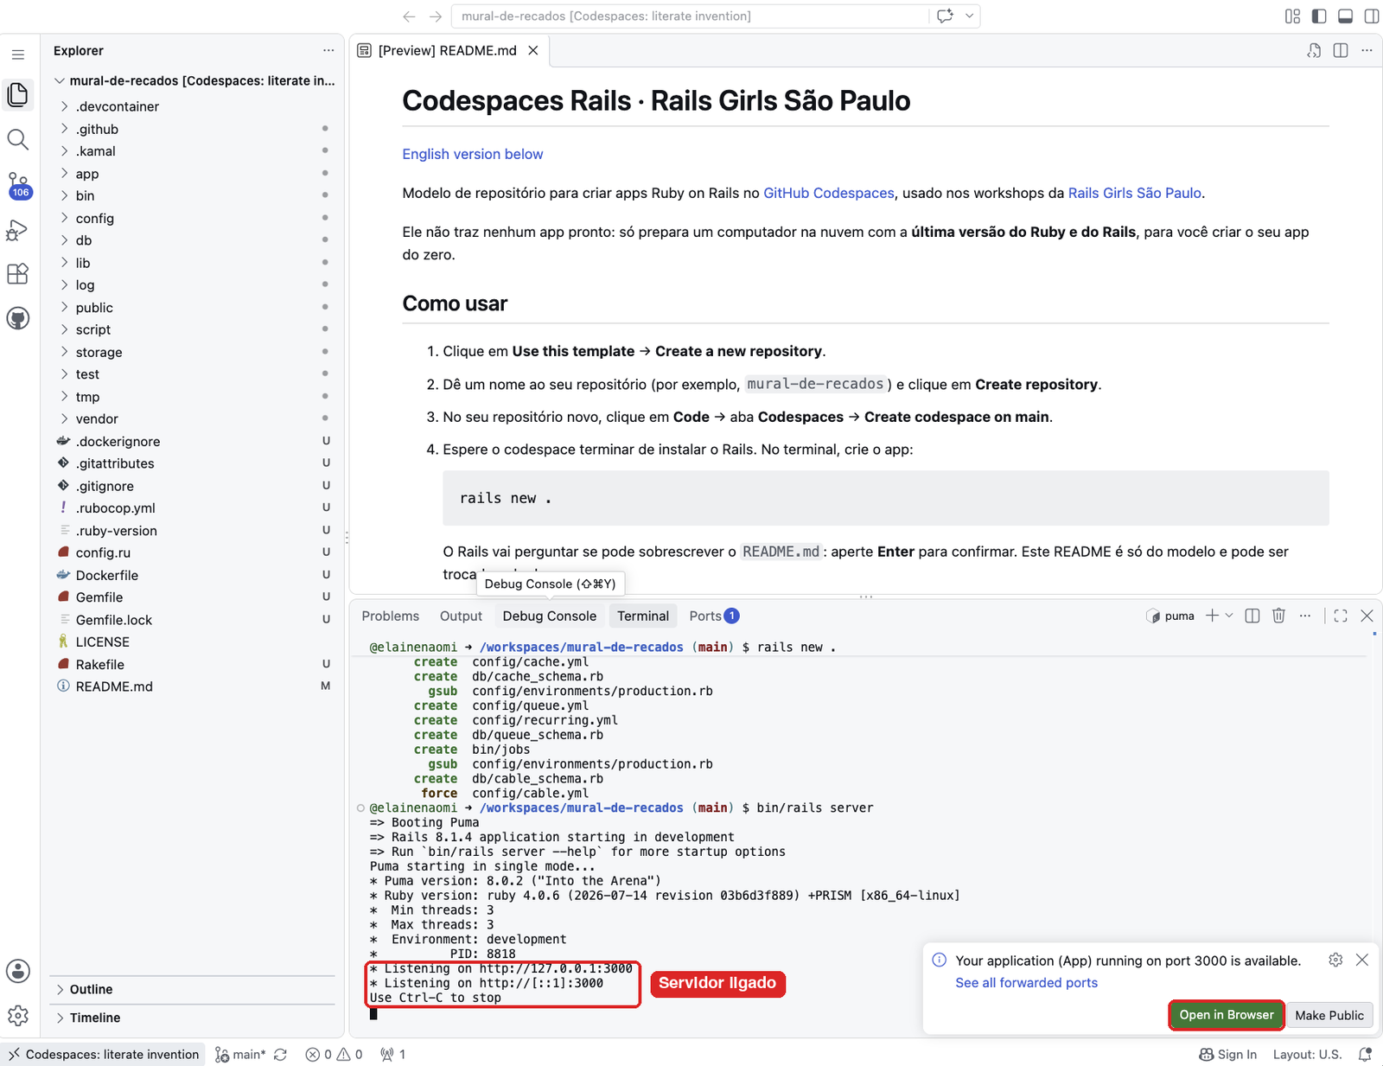Toggle the primary side bar
The image size is (1383, 1066).
[1319, 16]
